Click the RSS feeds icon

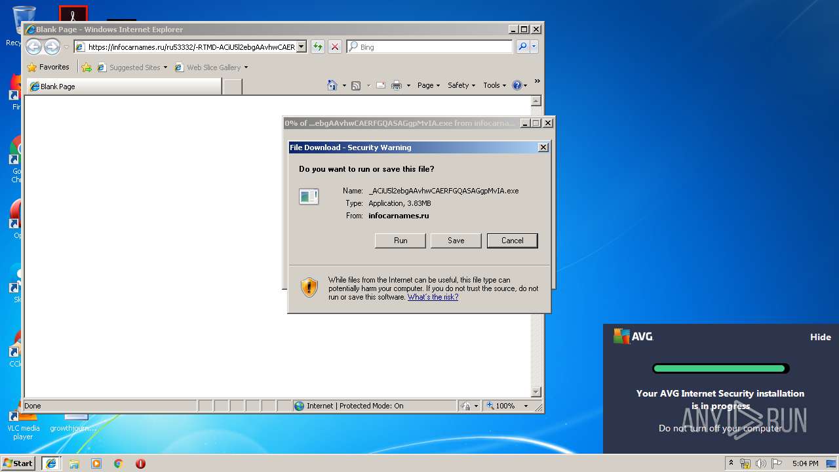coord(356,85)
